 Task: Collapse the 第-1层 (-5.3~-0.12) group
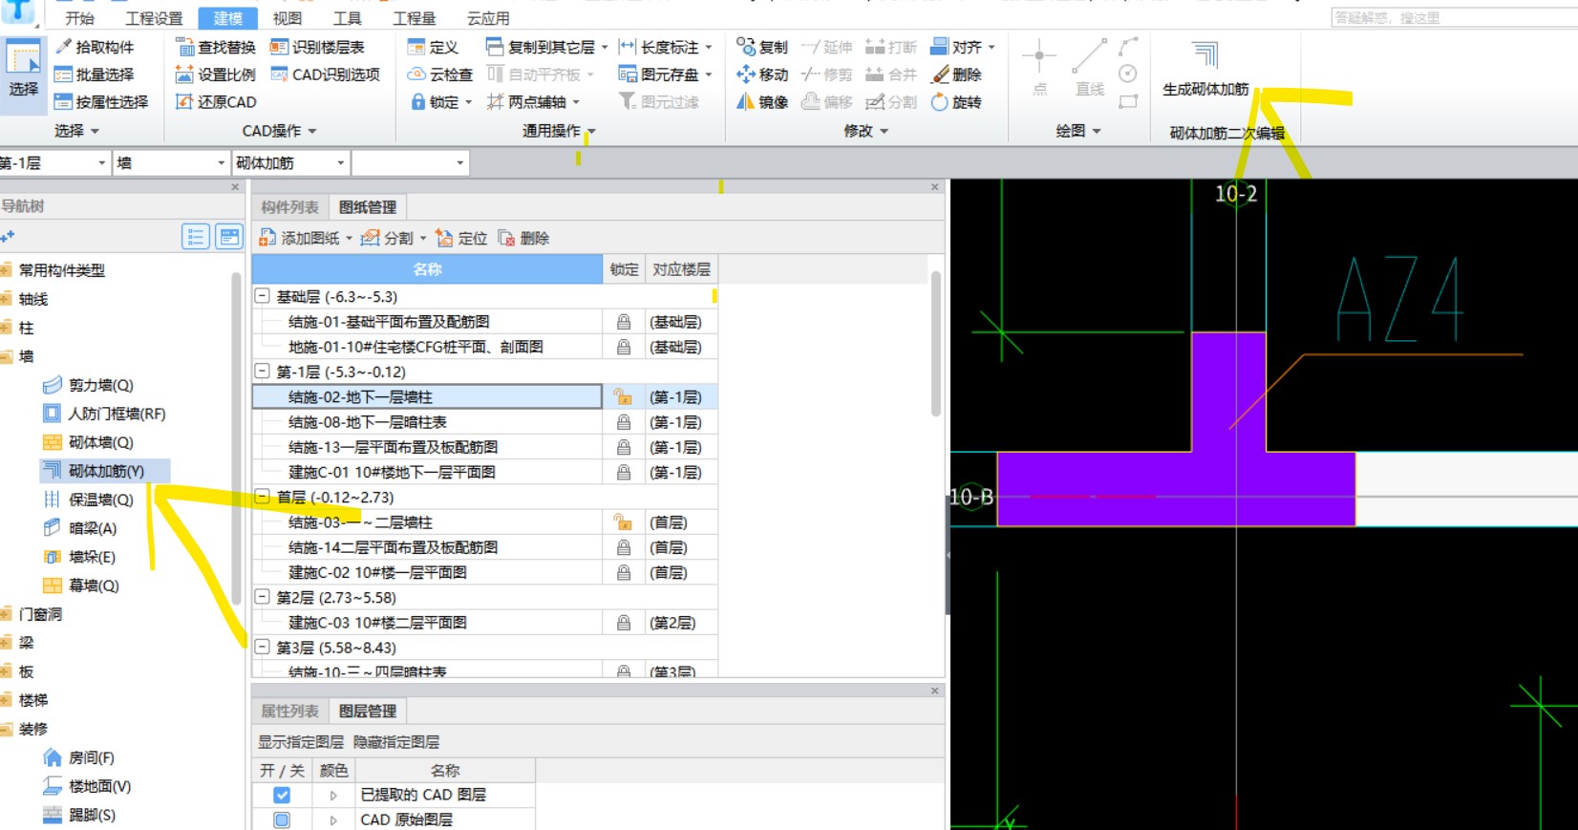coord(262,372)
